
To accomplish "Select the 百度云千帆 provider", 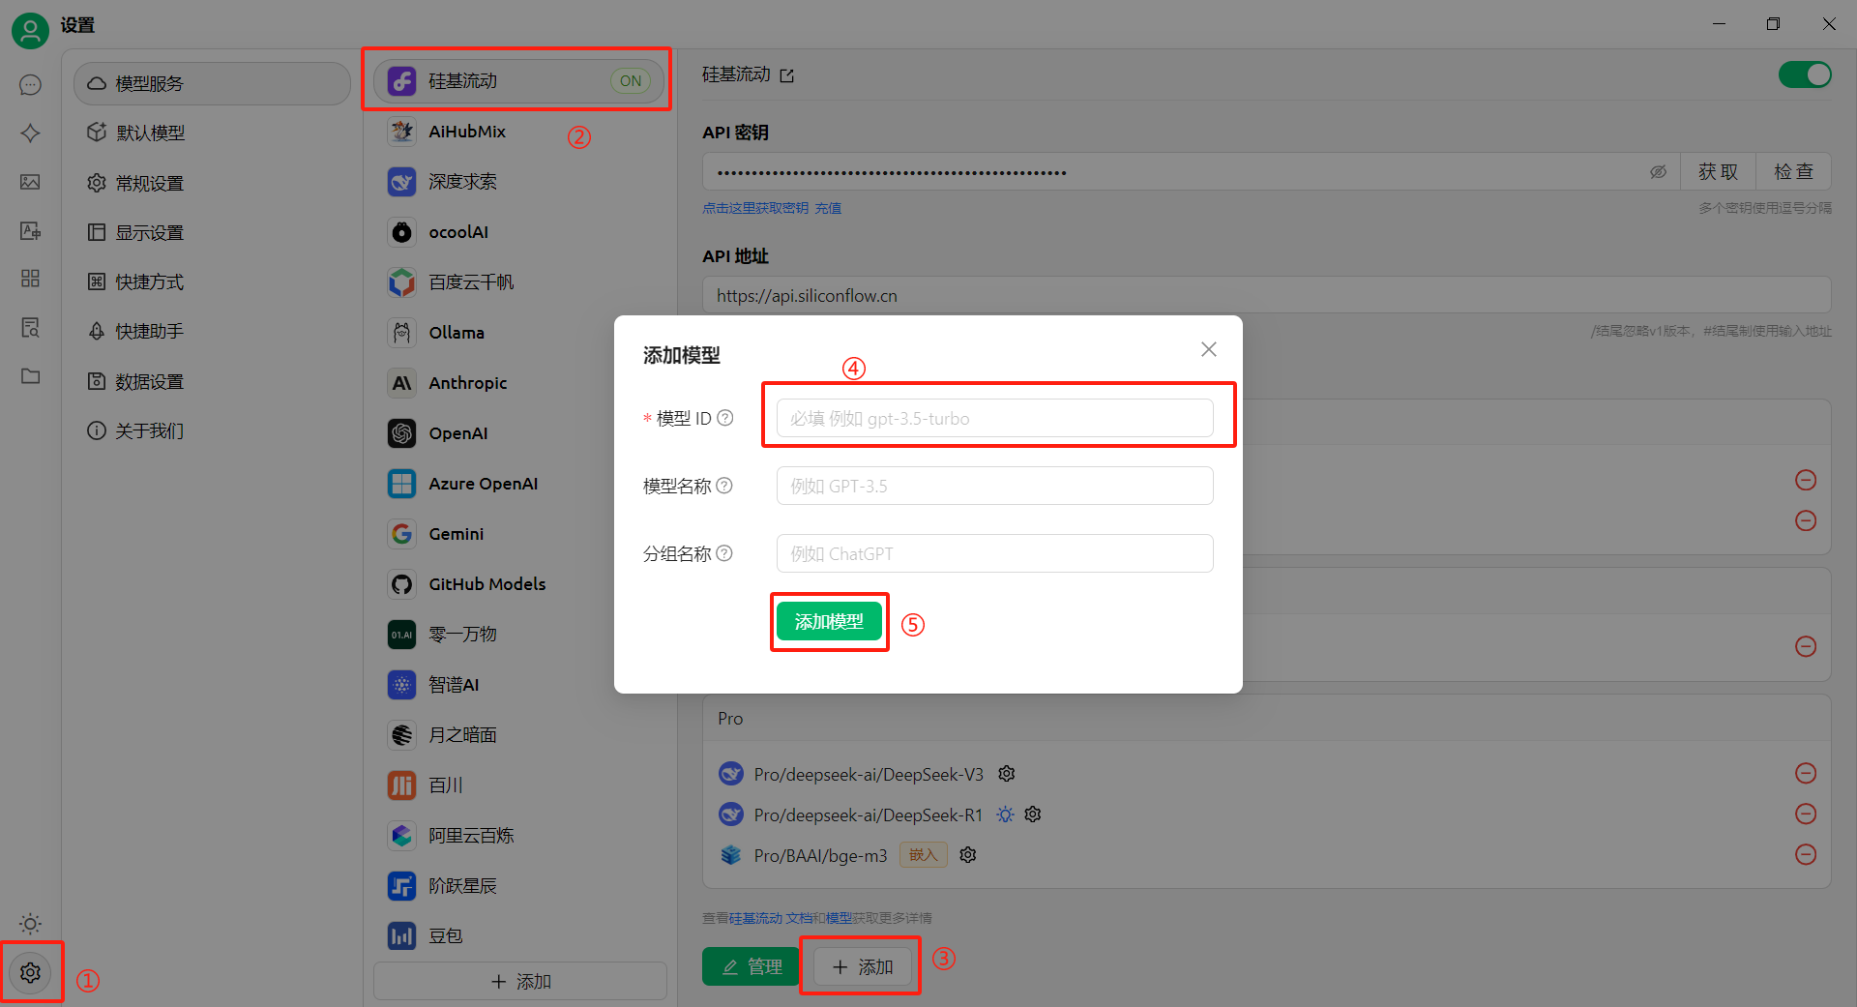I will 519,282.
